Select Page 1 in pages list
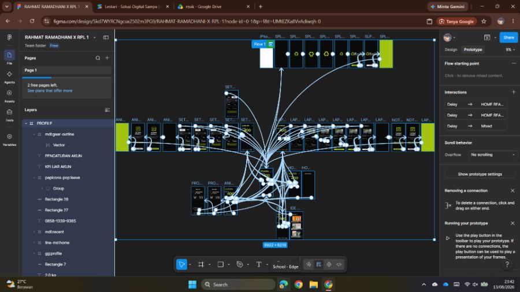Screen dimensions: 520x292 click(x=66, y=70)
